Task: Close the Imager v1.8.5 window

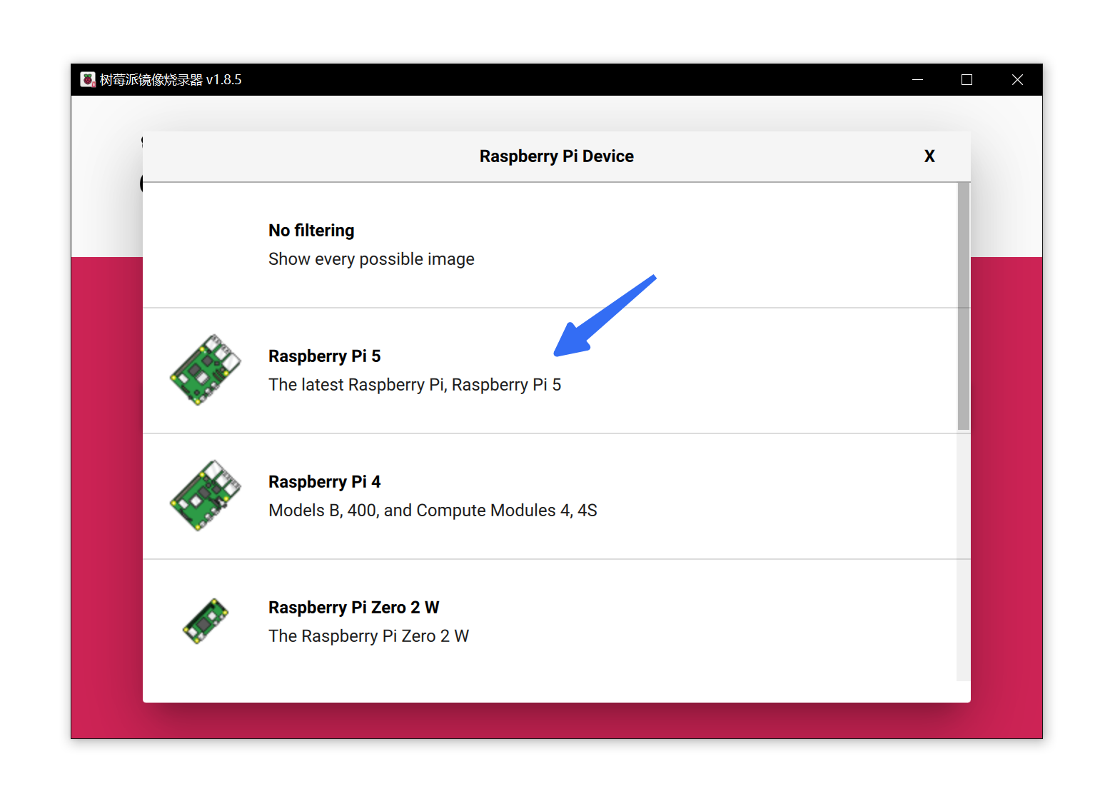Action: tap(1017, 80)
